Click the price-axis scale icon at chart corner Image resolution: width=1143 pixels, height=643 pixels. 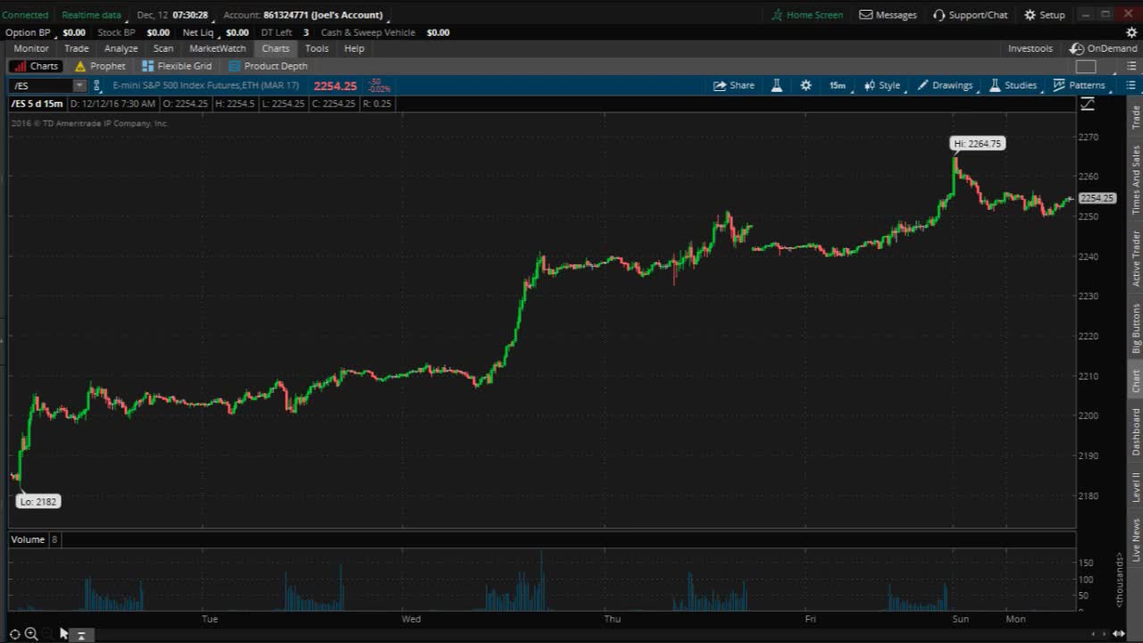(1087, 104)
